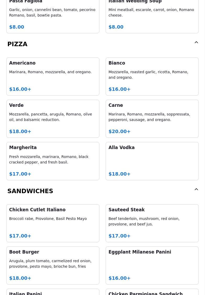205x295 pixels.
Task: Open Chicken Parmigiana Sandwich card
Action: click(152, 292)
